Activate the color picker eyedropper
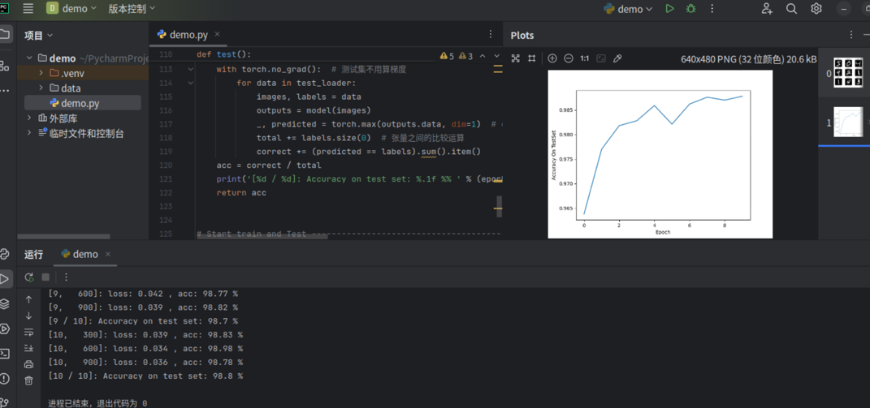The image size is (870, 408). [x=617, y=58]
